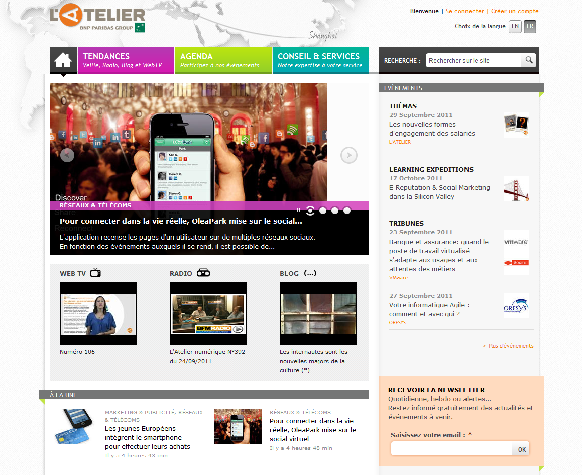Open L'Atelier BNP Paribas logo
Viewport: 582px width, 475px height.
[x=97, y=18]
